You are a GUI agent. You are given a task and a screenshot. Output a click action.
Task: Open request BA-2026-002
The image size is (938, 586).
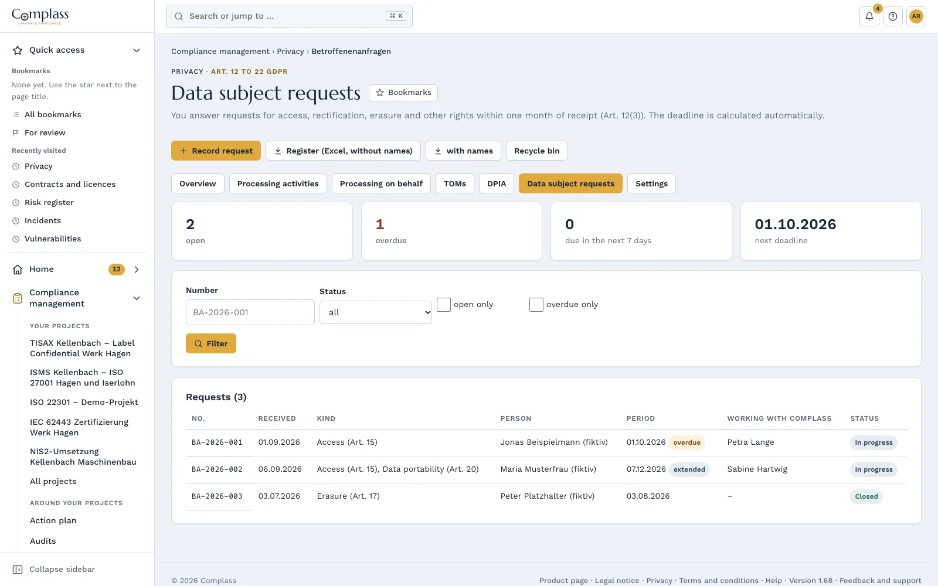(x=217, y=469)
